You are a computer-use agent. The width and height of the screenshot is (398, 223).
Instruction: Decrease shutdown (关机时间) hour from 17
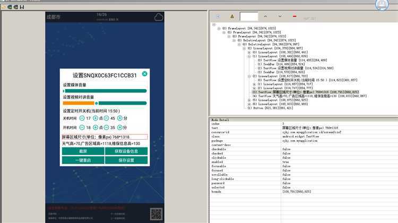click(x=82, y=118)
